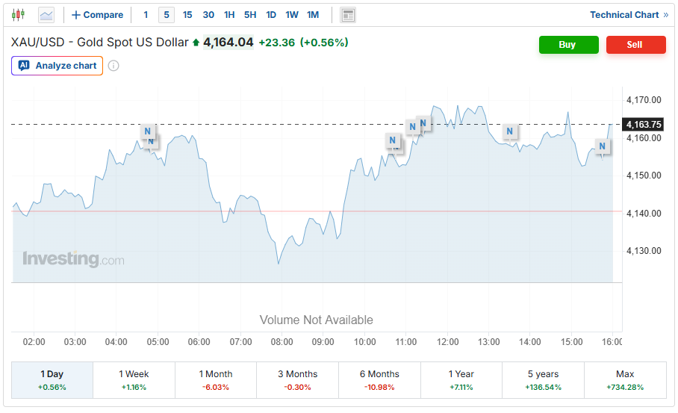
Task: Select the 3 Months range tab
Action: point(297,380)
